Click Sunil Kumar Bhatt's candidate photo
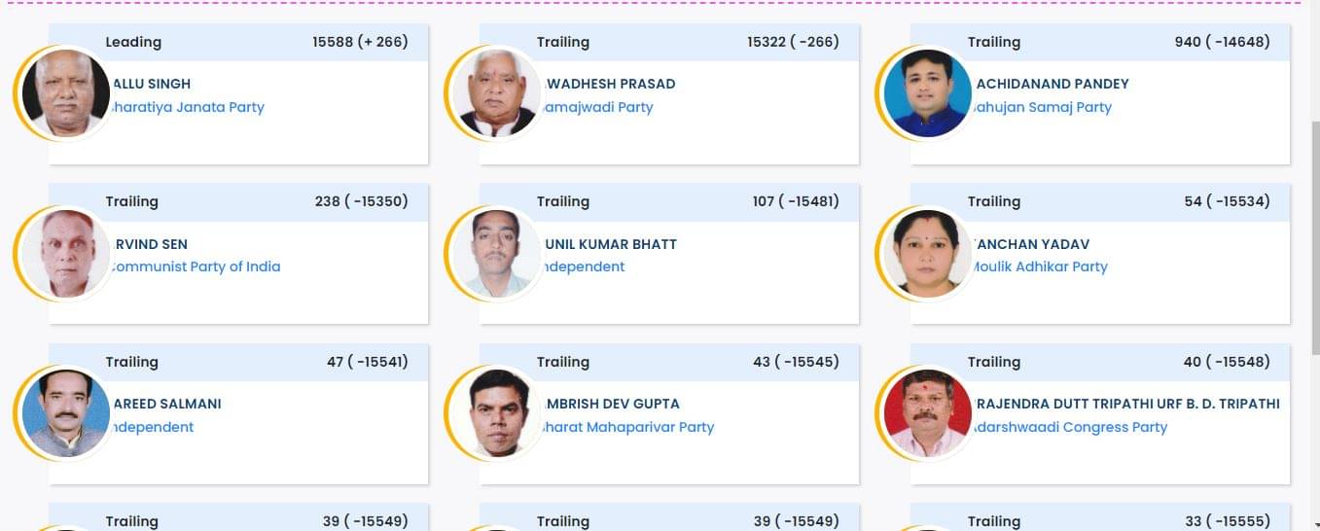The height and width of the screenshot is (531, 1320). [x=497, y=253]
